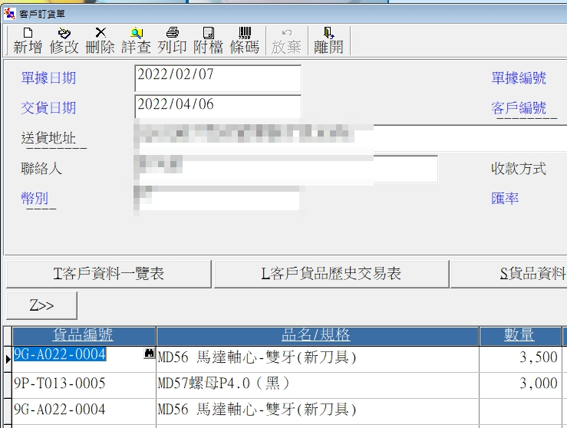This screenshot has height=428, width=567.
Task: Expand using the Z>> button
Action: pyautogui.click(x=42, y=305)
